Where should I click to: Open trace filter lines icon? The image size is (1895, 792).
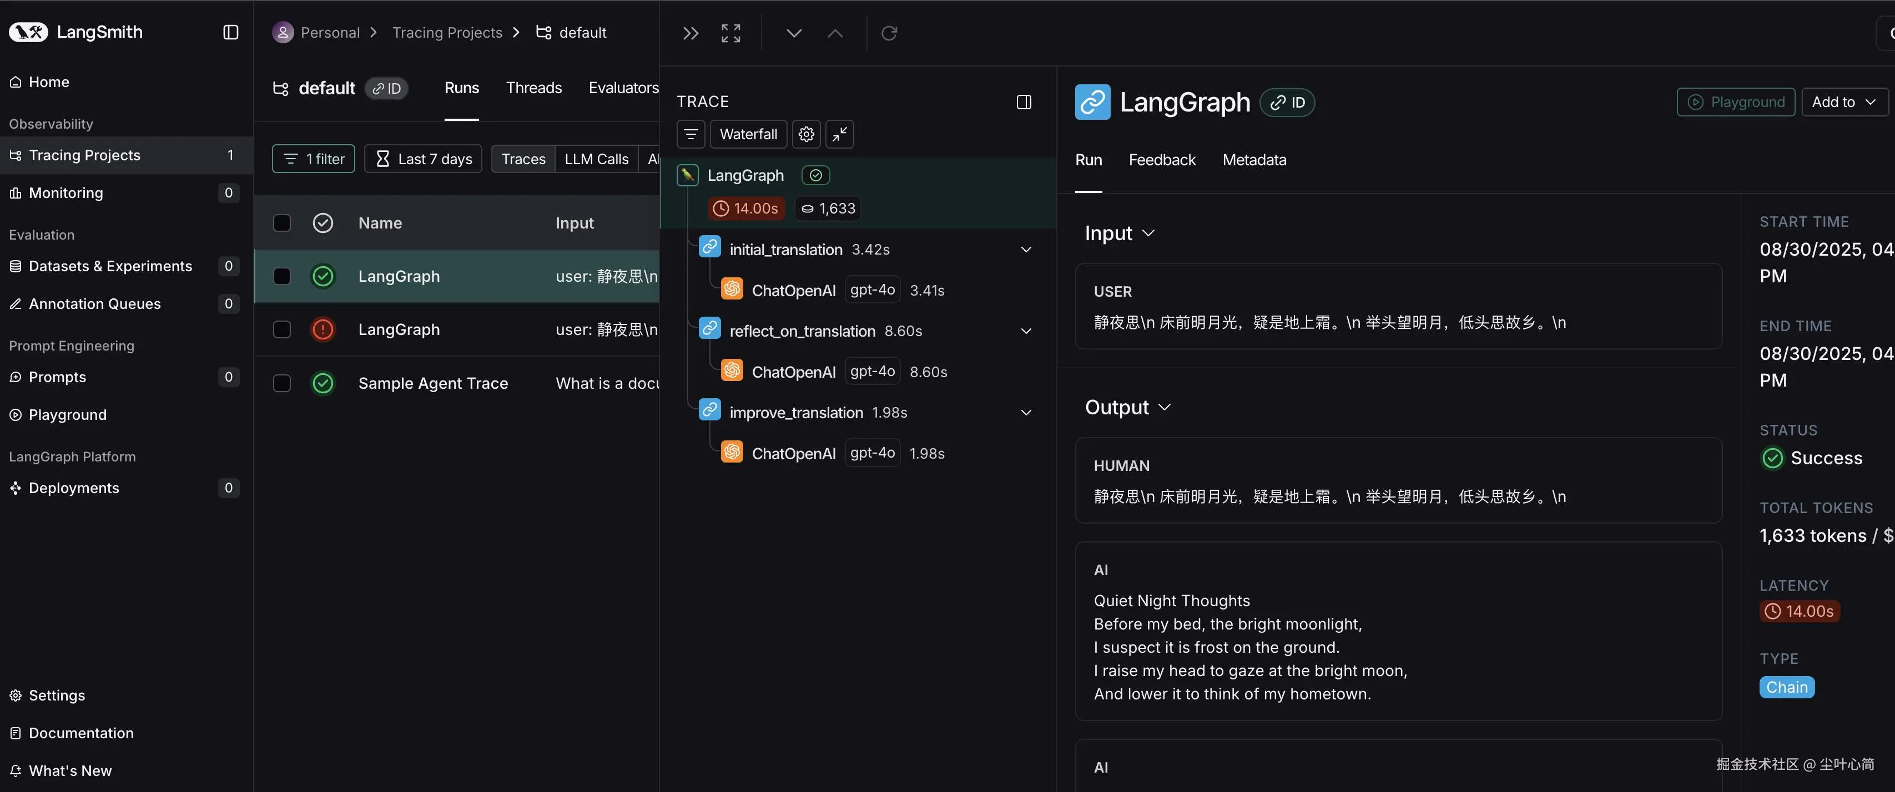point(691,135)
